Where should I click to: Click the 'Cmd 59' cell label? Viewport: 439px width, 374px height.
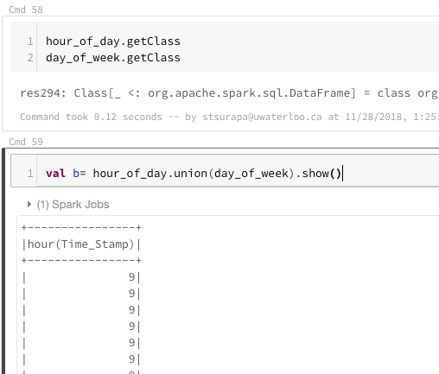[x=26, y=142]
